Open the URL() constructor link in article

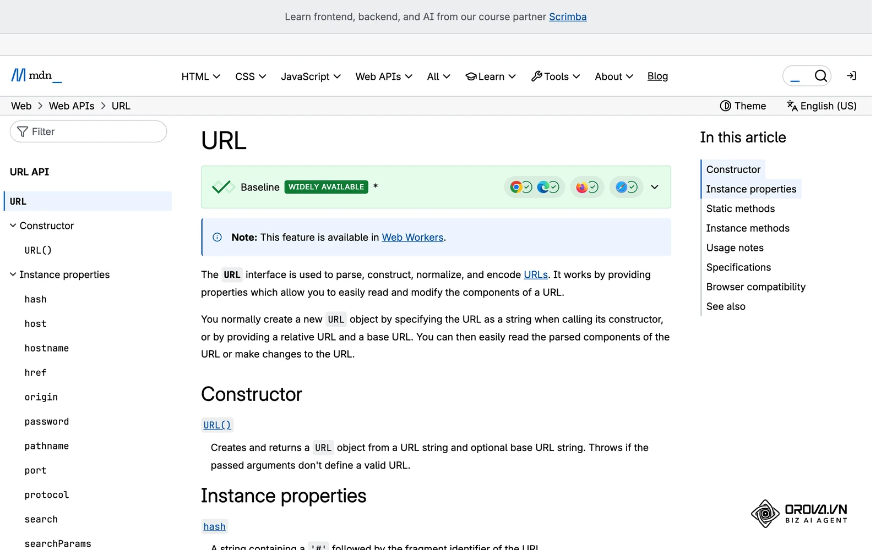tap(217, 425)
